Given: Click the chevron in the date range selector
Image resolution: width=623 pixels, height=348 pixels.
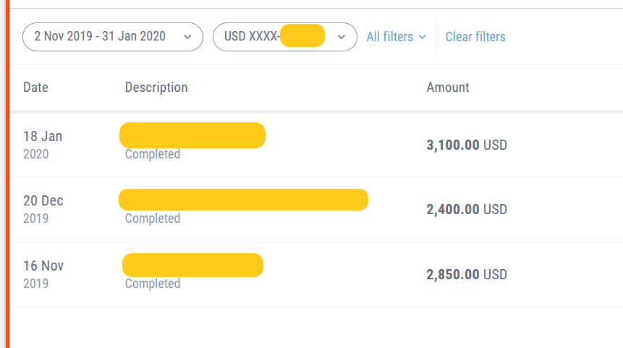Looking at the screenshot, I should (x=188, y=37).
